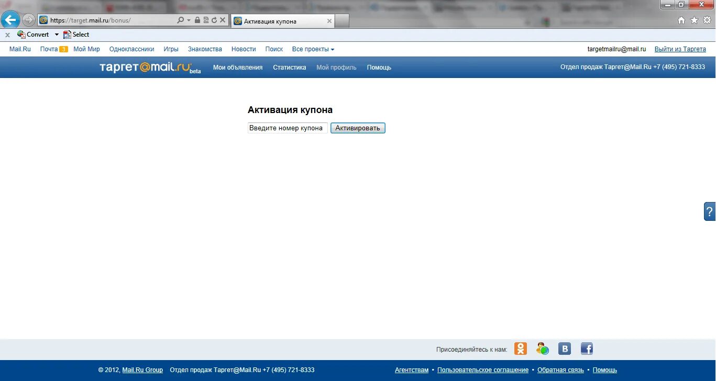The height and width of the screenshot is (381, 716).
Task: Open the Игры link
Action: tap(171, 49)
